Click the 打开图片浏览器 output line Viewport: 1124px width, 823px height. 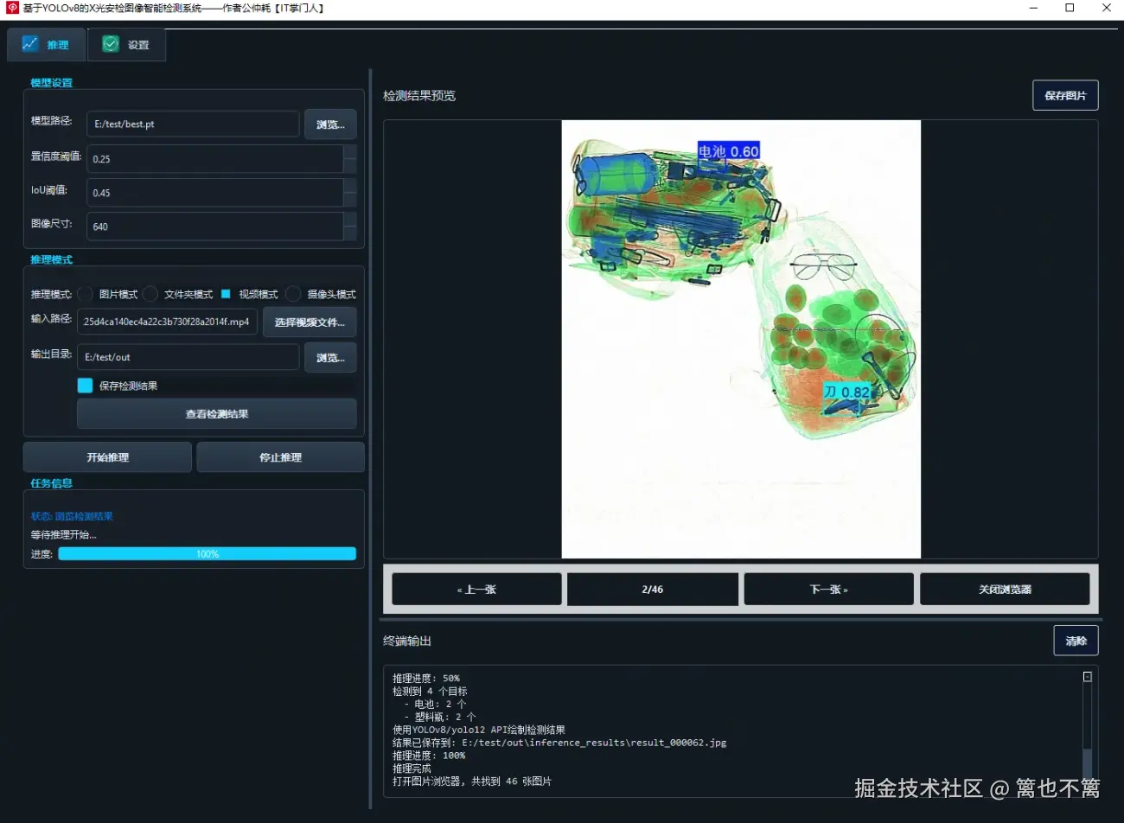[472, 782]
